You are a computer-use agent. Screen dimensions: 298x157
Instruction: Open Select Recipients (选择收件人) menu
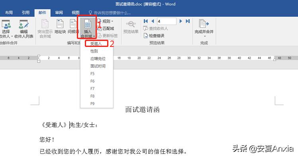[6, 29]
